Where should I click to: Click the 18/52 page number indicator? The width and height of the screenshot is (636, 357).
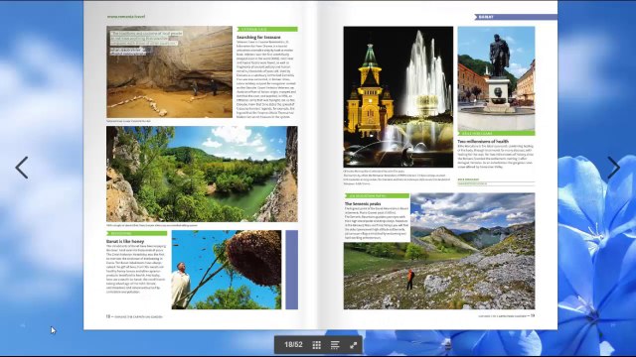[x=293, y=344]
